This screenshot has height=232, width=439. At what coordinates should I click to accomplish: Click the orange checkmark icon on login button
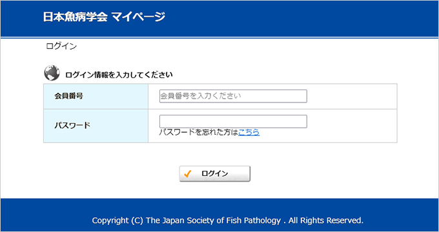188,174
